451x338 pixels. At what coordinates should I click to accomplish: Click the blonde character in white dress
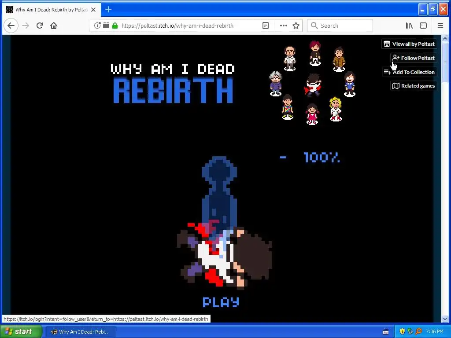click(335, 109)
